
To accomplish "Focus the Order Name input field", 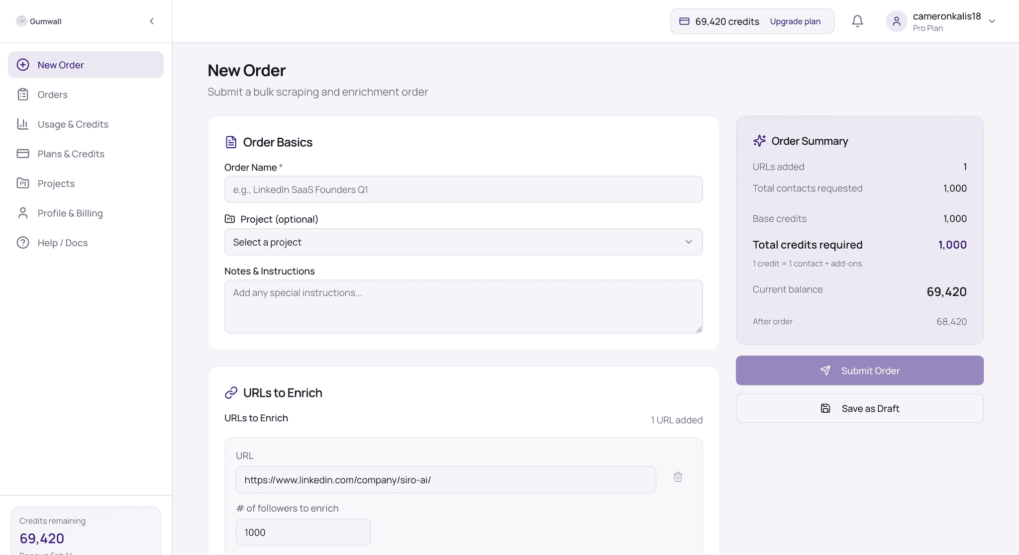I will [x=463, y=189].
